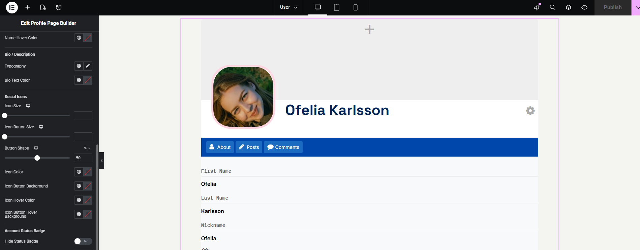Image resolution: width=640 pixels, height=250 pixels.
Task: Open Icon Button Background swatch
Action: coord(88,186)
